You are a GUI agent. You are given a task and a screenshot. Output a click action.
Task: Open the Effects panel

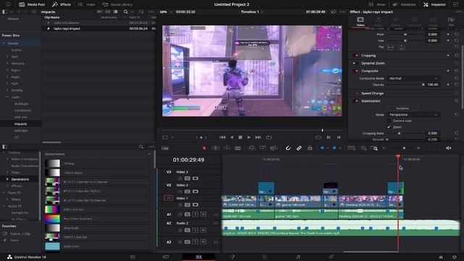62,4
